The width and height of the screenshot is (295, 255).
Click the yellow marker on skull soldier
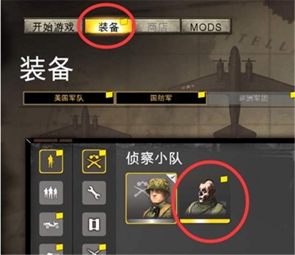[224, 179]
